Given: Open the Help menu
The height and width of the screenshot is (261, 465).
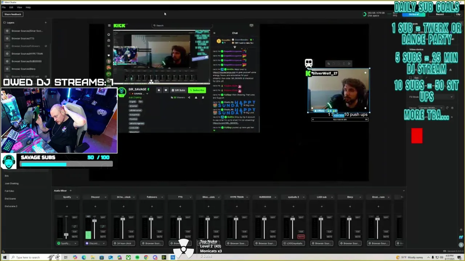Looking at the screenshot, I should [28, 7].
